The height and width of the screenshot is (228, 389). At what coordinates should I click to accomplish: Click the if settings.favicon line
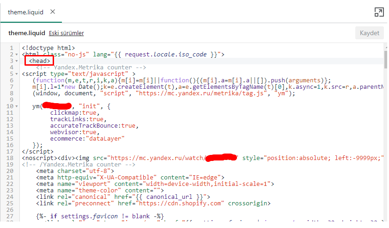click(100, 216)
